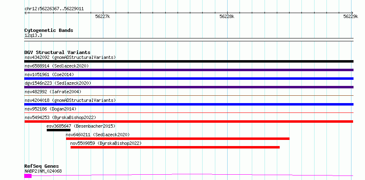Click the nsv482992 (Iafrate2004) label
This screenshot has width=365, height=180.
53,92
